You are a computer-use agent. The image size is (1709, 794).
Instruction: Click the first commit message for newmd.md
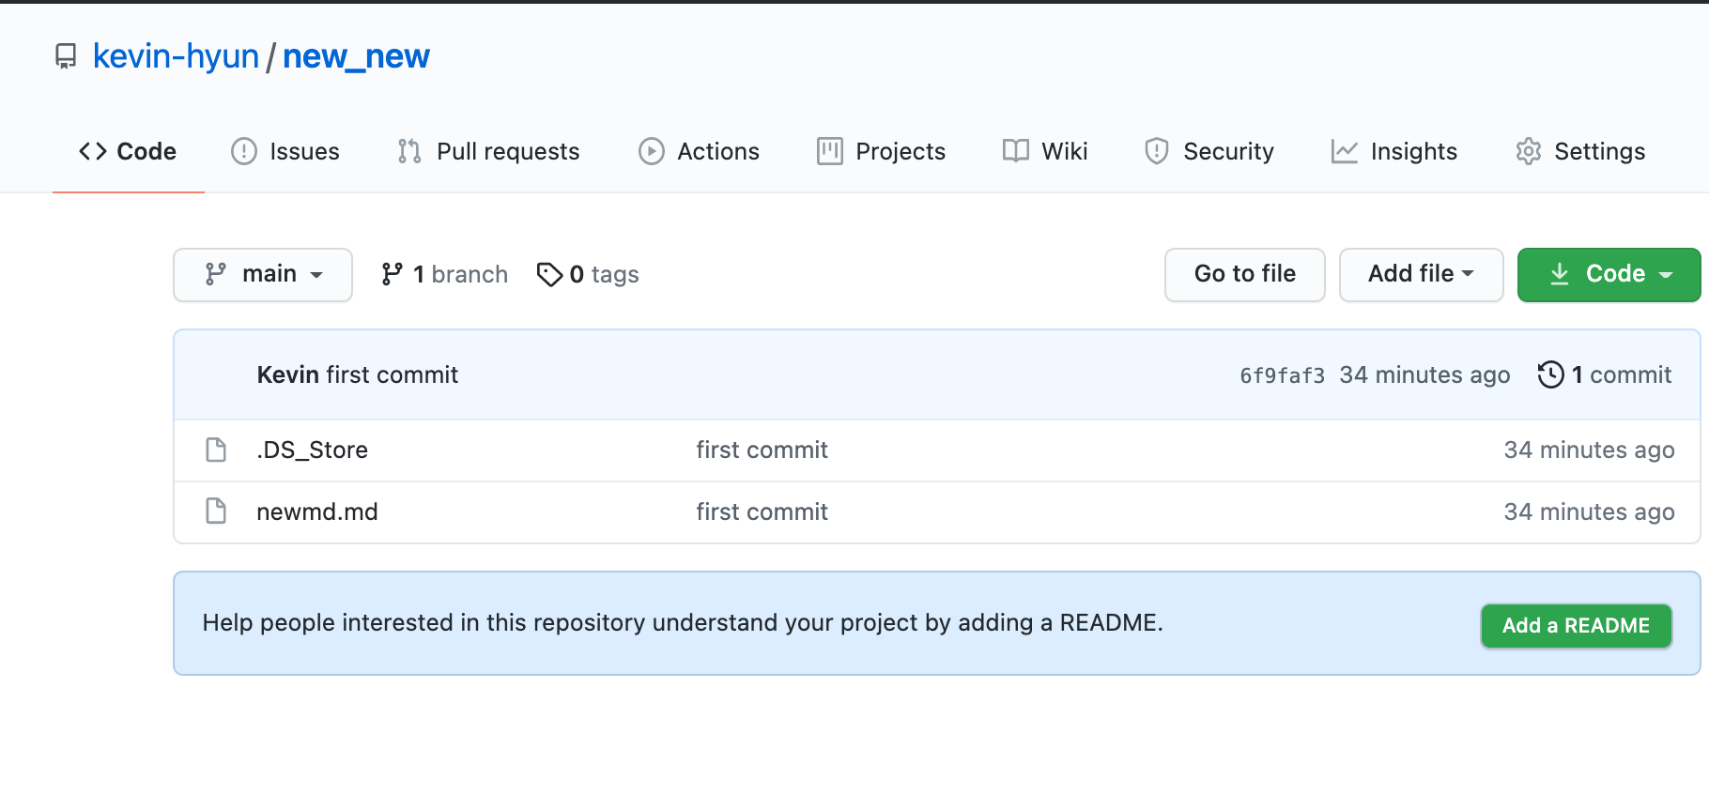pos(762,512)
